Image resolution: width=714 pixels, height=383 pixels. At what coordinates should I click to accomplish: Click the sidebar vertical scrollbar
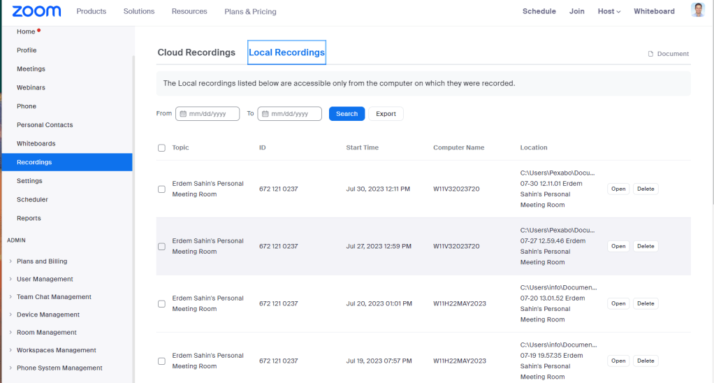133,219
